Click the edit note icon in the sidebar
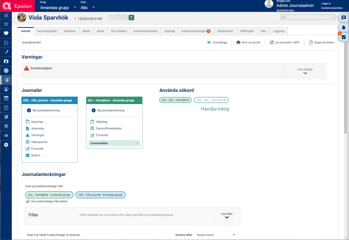The width and height of the screenshot is (349, 240). (x=6, y=117)
